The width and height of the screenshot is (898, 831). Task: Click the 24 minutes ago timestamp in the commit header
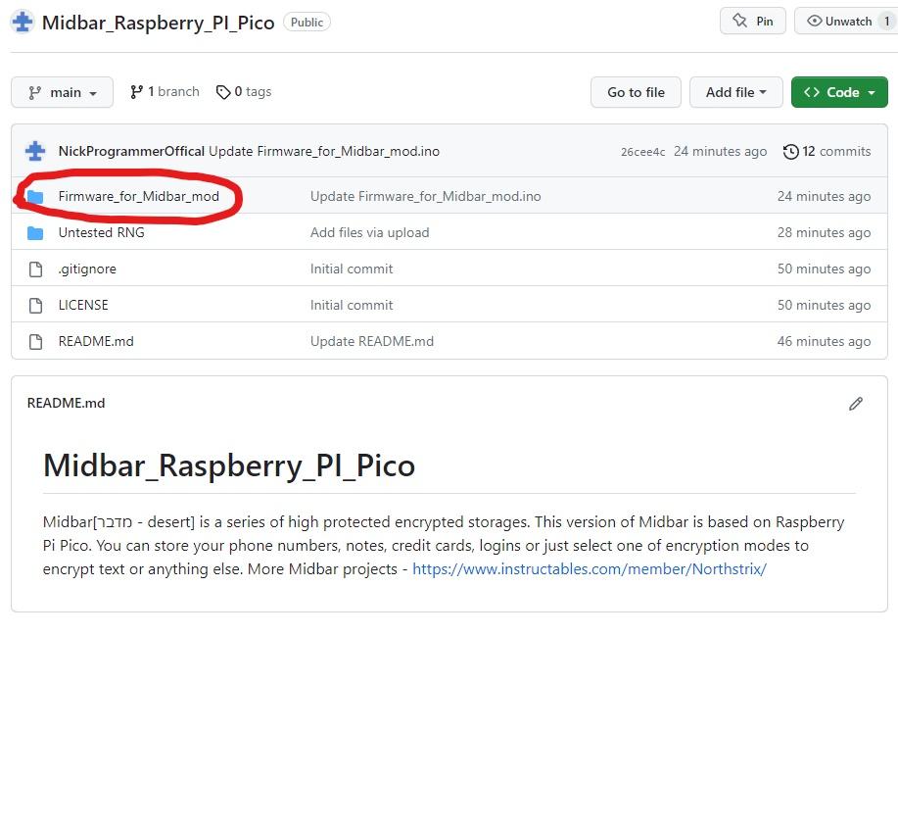click(x=720, y=151)
